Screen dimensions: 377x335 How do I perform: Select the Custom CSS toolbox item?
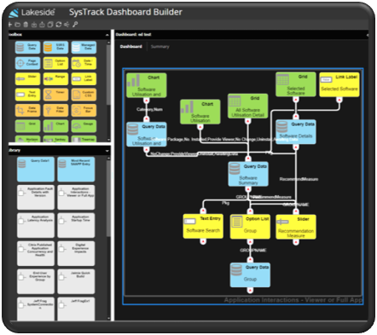click(x=84, y=95)
